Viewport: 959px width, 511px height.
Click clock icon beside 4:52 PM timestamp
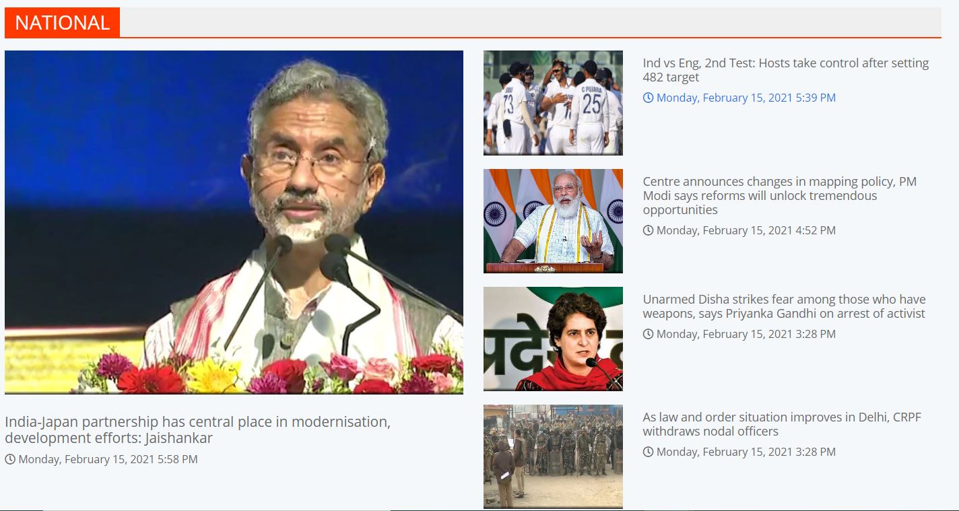click(648, 230)
